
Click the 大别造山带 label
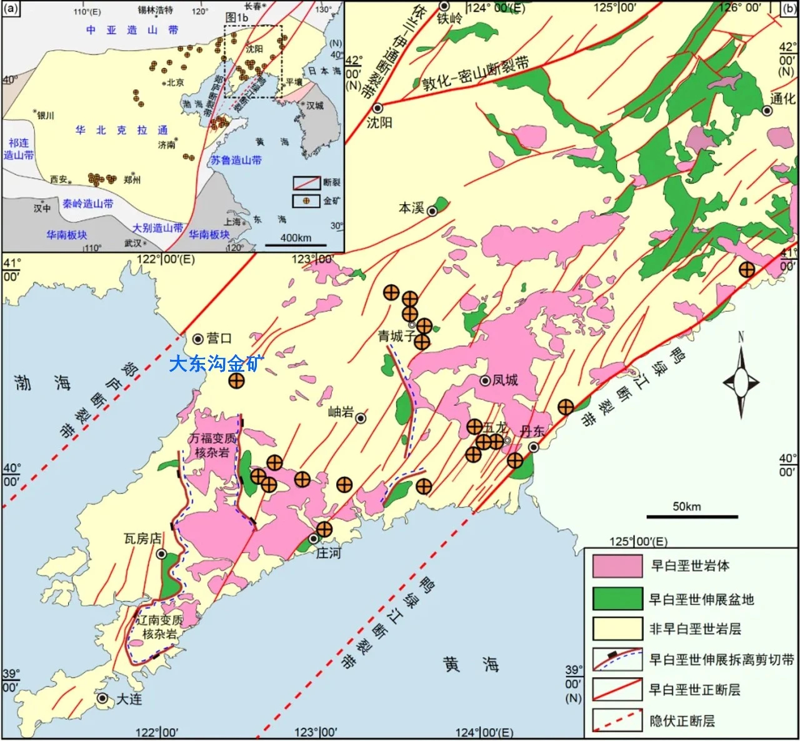pyautogui.click(x=157, y=228)
